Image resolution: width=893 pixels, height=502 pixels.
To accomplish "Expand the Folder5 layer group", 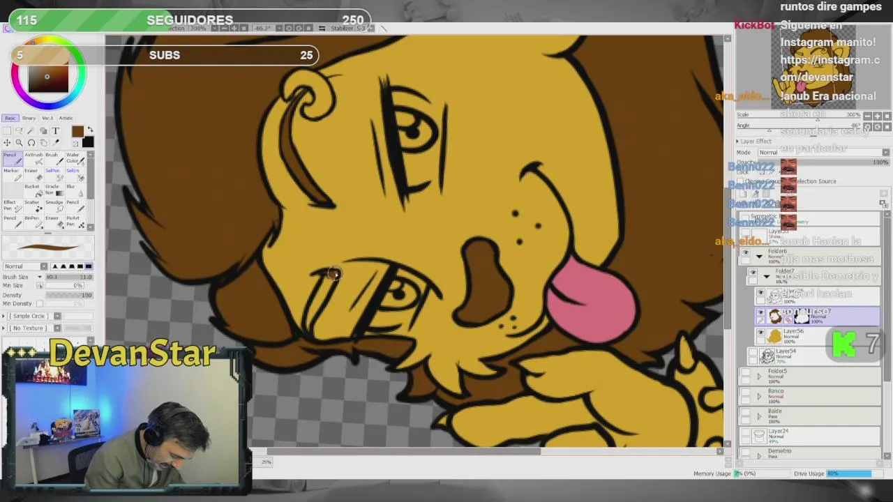I will (x=760, y=376).
